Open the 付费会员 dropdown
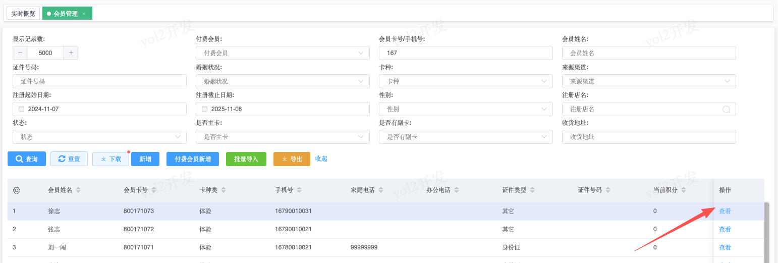 (283, 53)
